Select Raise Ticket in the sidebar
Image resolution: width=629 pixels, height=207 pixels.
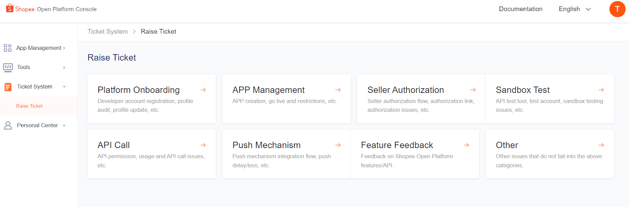coord(29,106)
